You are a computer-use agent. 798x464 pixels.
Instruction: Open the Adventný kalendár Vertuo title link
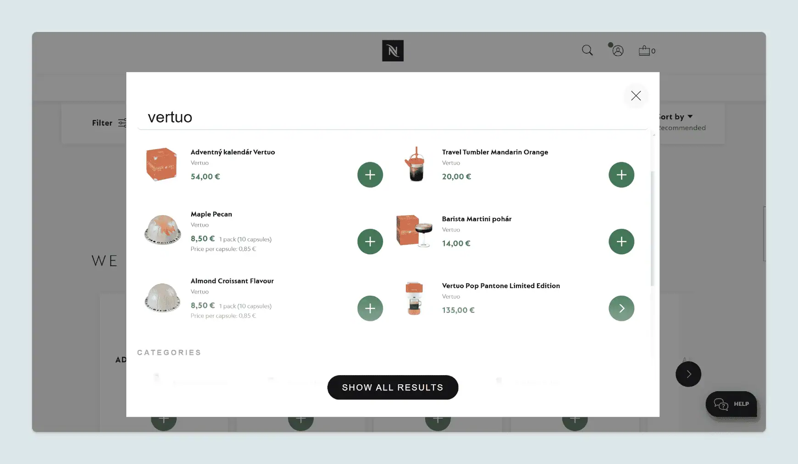[233, 152]
